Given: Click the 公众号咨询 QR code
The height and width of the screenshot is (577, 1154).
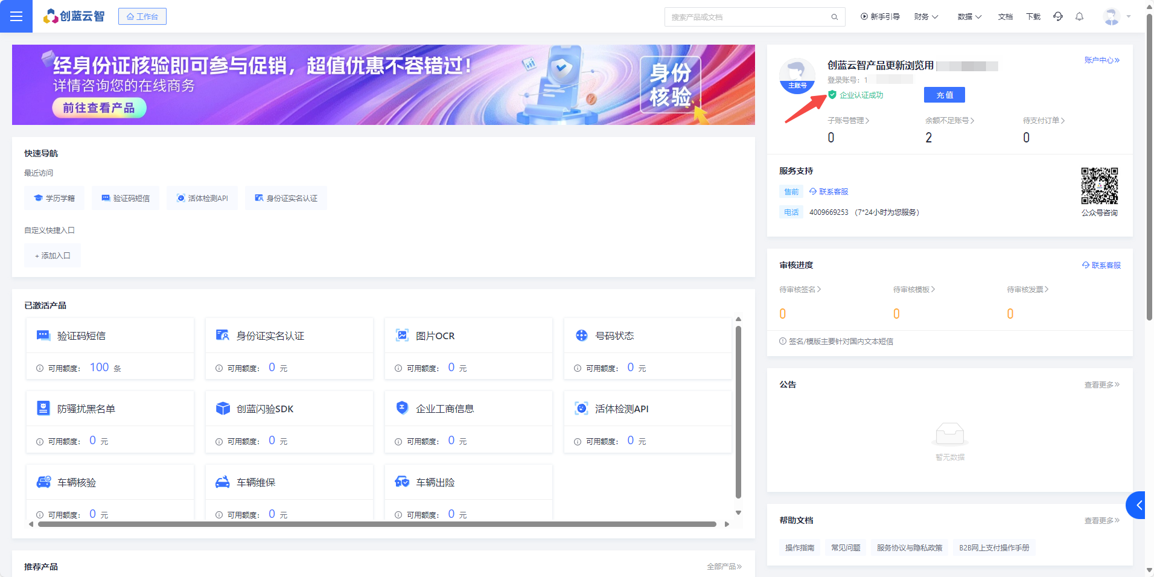Looking at the screenshot, I should (x=1099, y=186).
